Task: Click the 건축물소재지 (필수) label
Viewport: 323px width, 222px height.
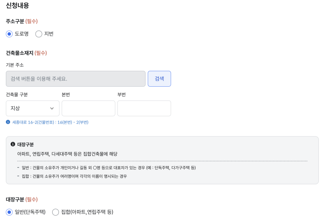Action: [26, 53]
